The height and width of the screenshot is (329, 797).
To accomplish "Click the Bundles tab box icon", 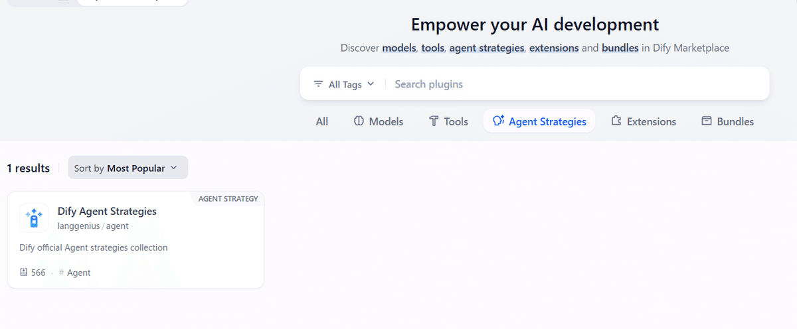I will tap(707, 121).
